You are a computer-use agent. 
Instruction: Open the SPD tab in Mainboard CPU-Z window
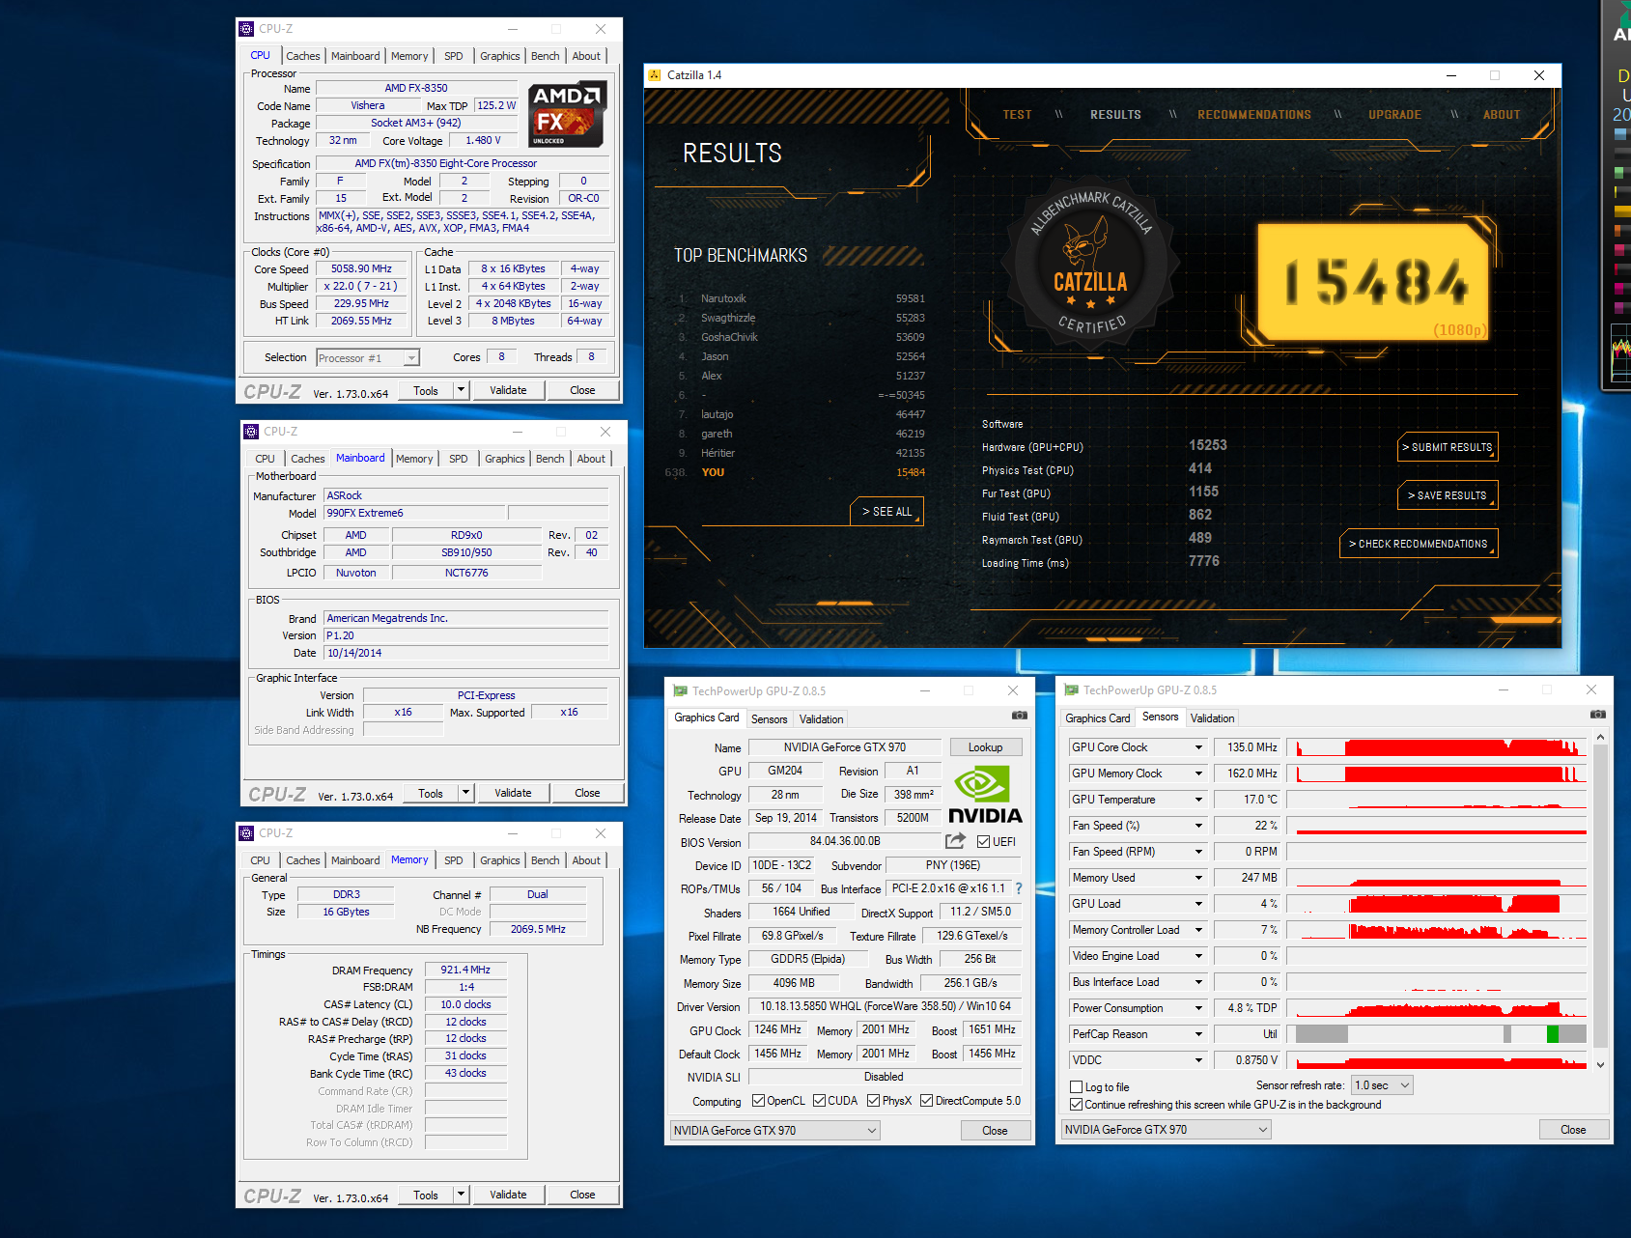[459, 459]
